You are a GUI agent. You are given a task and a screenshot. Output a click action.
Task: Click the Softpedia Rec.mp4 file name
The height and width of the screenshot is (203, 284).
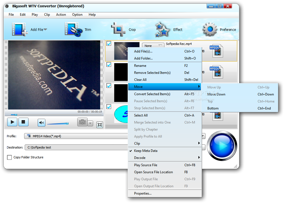click(x=179, y=44)
